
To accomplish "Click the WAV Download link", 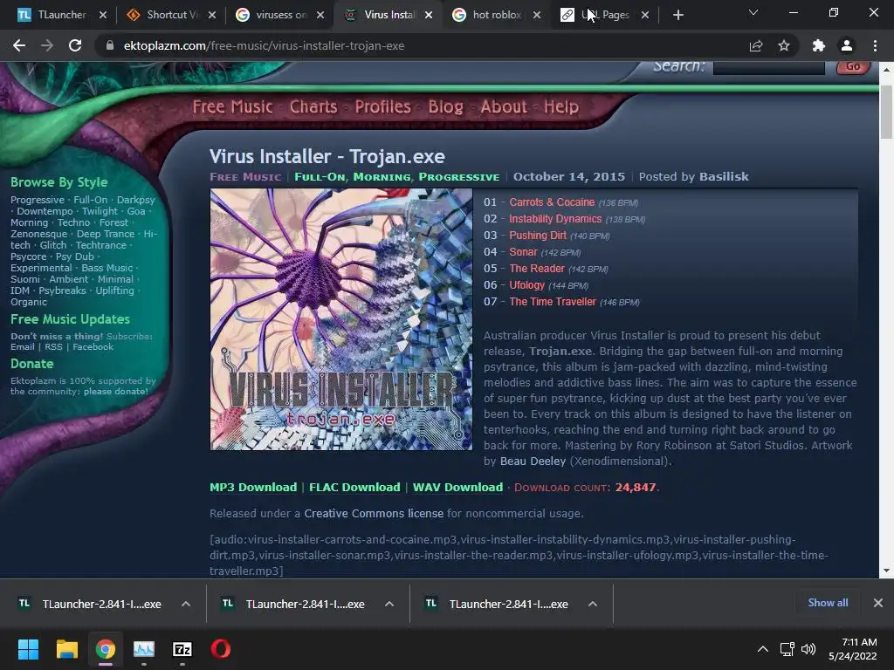I will (457, 487).
